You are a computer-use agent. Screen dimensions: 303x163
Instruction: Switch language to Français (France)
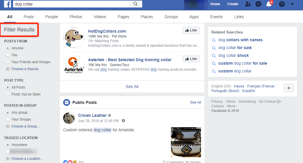click(x=261, y=86)
